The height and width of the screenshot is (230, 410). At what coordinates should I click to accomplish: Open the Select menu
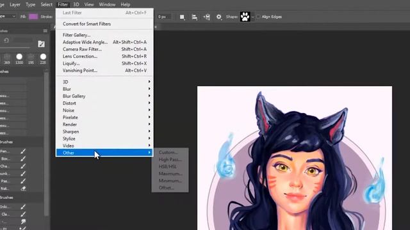tap(47, 4)
